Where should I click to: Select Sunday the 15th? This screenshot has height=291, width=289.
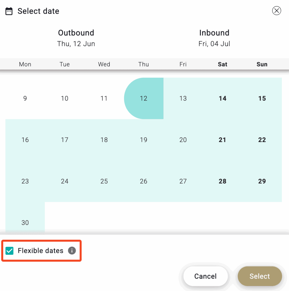point(262,98)
